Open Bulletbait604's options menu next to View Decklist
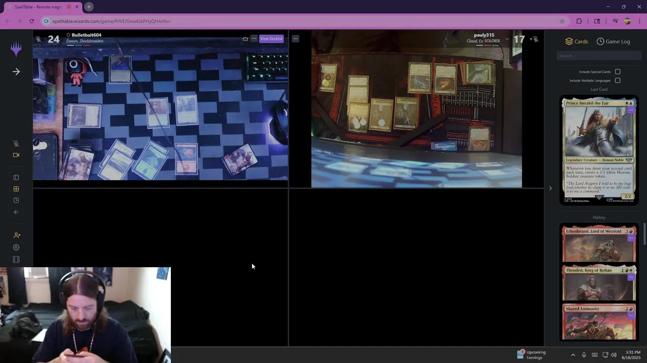The width and height of the screenshot is (647, 363). click(x=254, y=39)
